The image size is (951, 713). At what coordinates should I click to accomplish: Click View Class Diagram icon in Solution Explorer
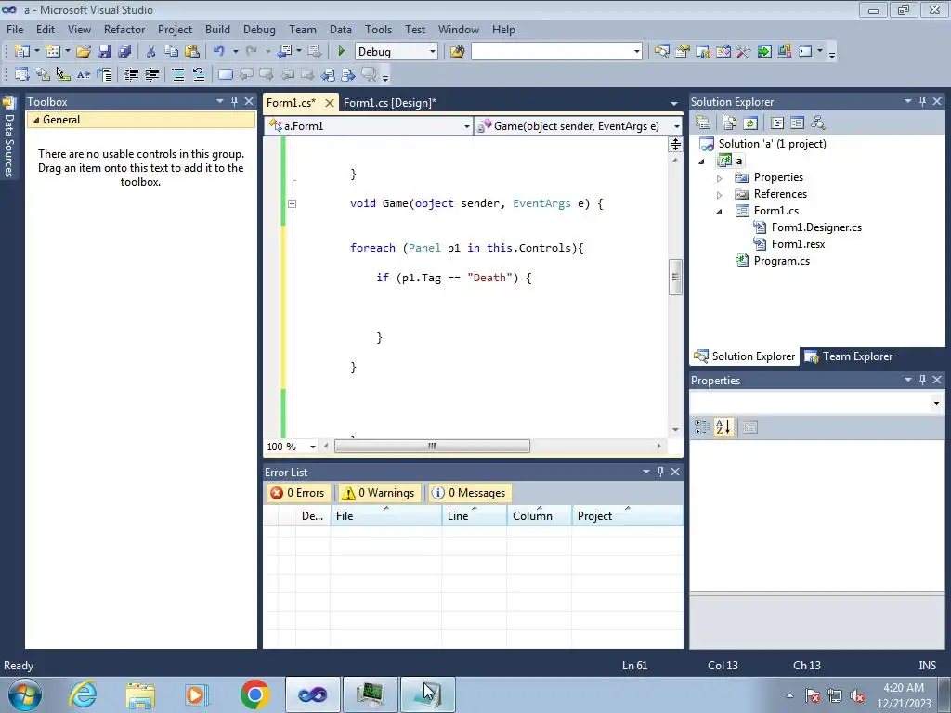click(817, 123)
